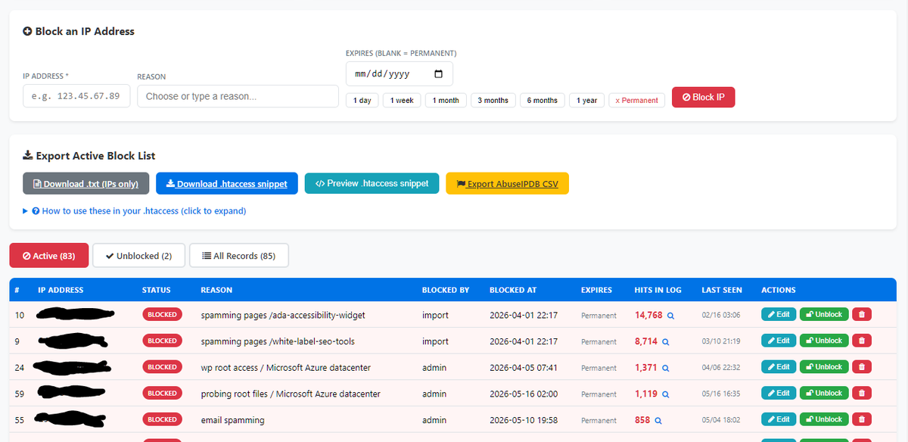Click magnifier icon next to 8,714 hits
The height and width of the screenshot is (442, 908).
click(666, 342)
